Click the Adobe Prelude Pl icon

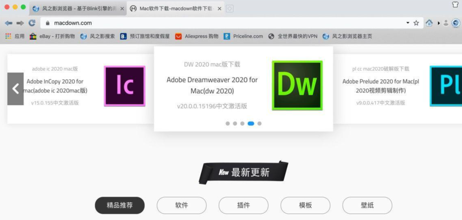click(446, 86)
